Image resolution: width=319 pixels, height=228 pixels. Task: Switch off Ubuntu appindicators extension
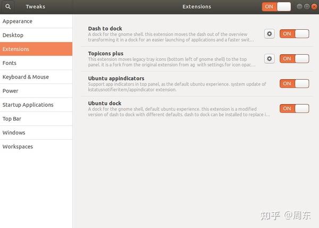[x=294, y=83]
